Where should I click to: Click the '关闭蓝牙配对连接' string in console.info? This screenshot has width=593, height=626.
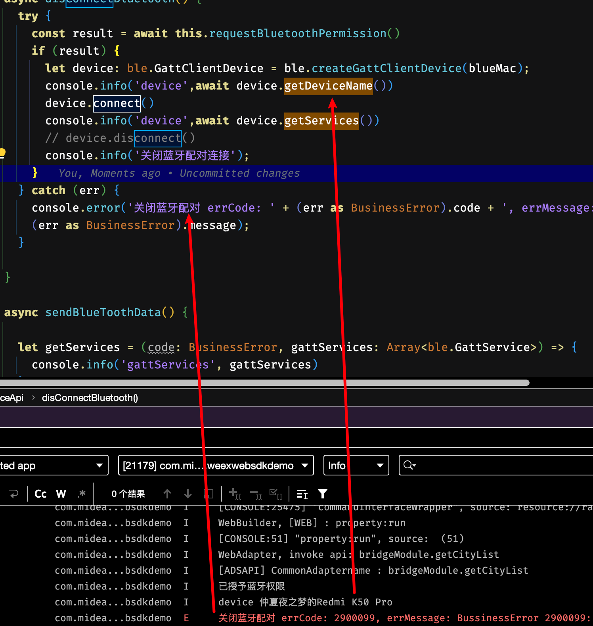pyautogui.click(x=186, y=156)
